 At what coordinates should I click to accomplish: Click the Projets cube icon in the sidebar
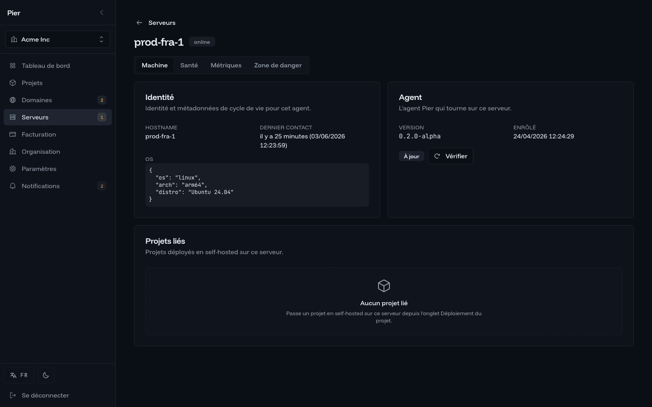coord(13,83)
